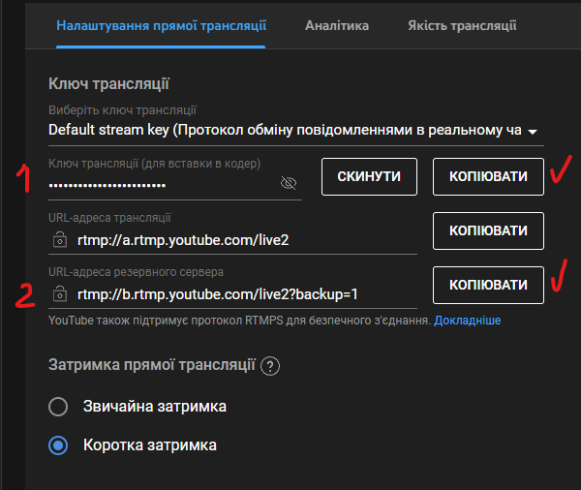Open Налаштування прямої трансляції tab

[x=161, y=25]
